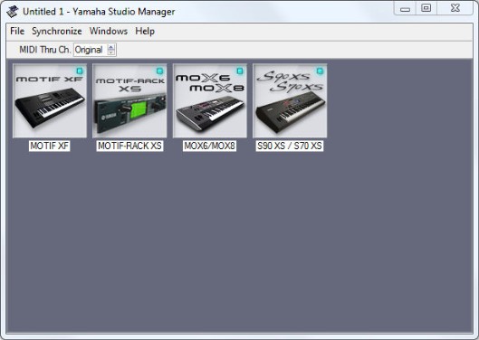Screen dimensions: 479x340
Task: Open the MOTIF XF editor thumbnail
Action: coord(50,101)
